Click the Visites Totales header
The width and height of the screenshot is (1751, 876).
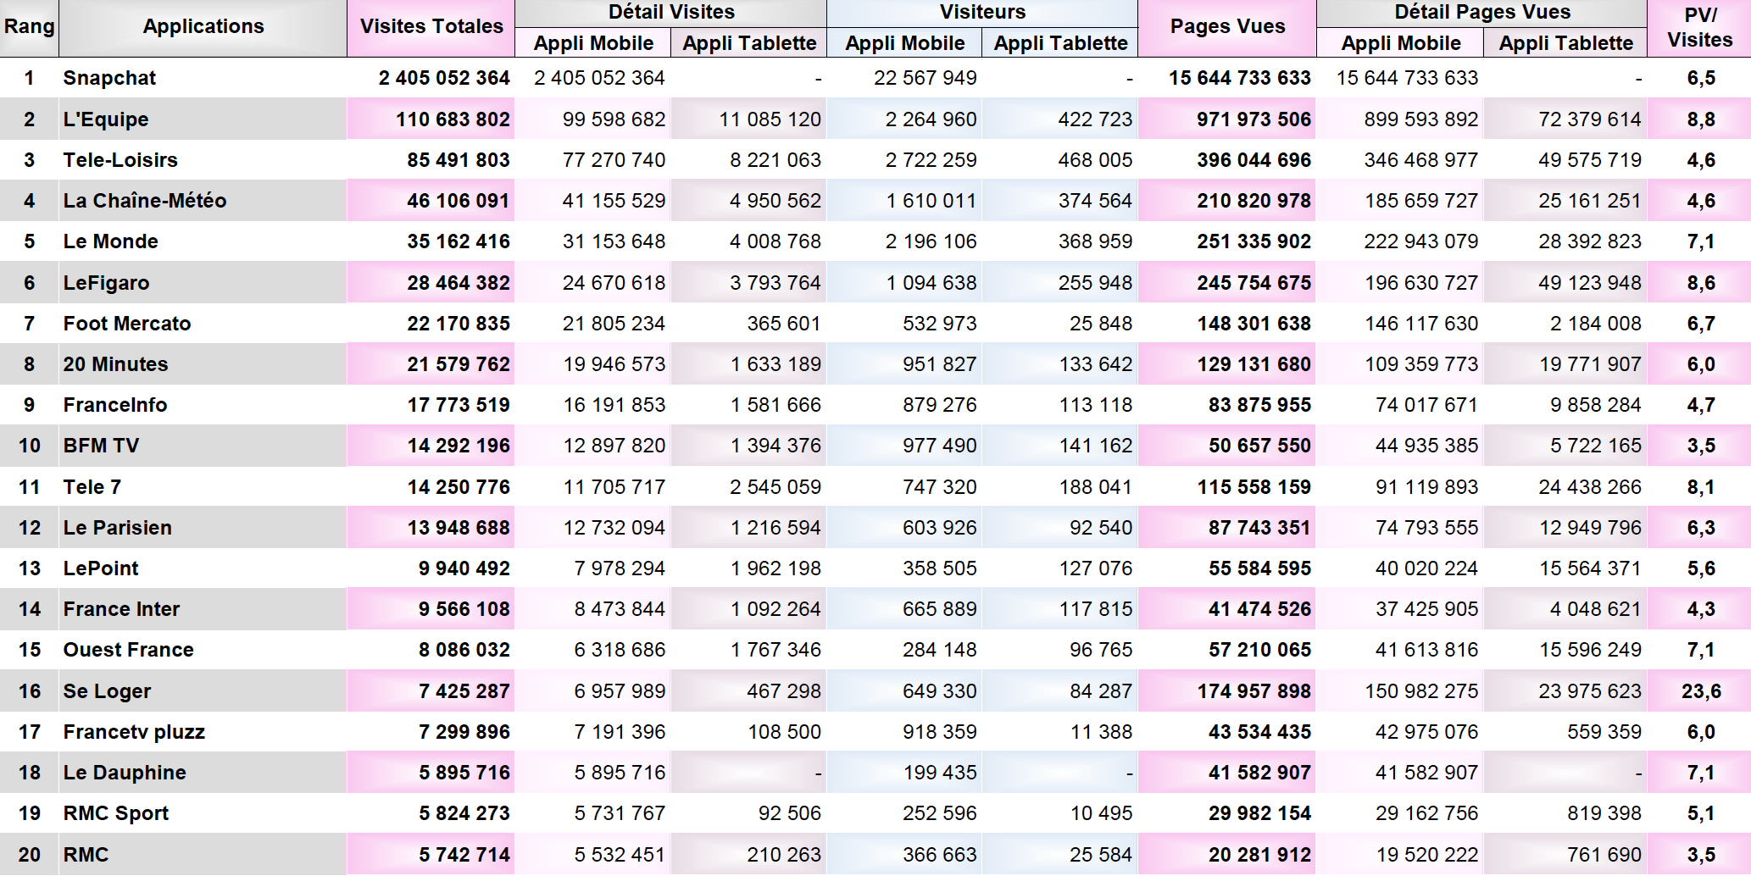tap(431, 27)
